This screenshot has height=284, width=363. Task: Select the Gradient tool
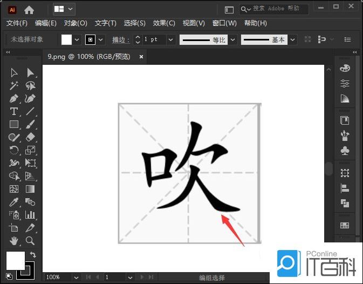click(x=30, y=189)
